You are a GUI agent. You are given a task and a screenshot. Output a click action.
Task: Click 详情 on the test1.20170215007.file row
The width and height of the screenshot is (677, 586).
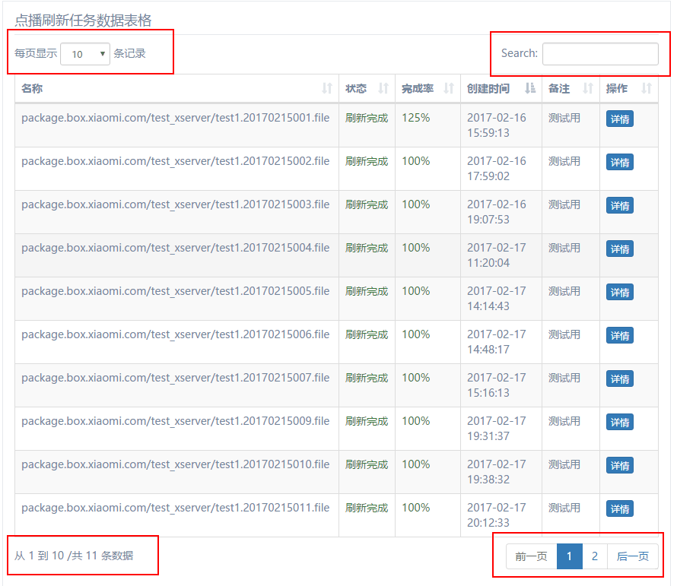click(x=619, y=378)
